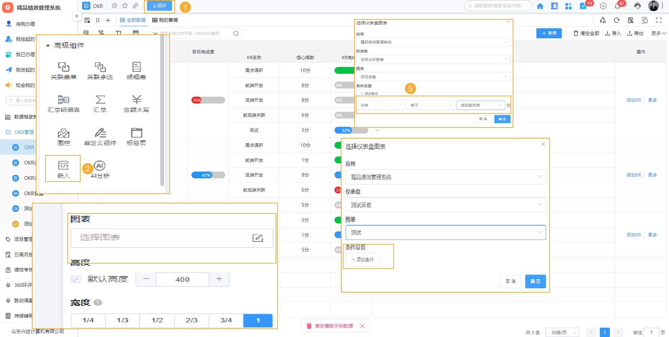Open the notification bell icon
Image resolution: width=669 pixels, height=337 pixels.
pyautogui.click(x=617, y=6)
